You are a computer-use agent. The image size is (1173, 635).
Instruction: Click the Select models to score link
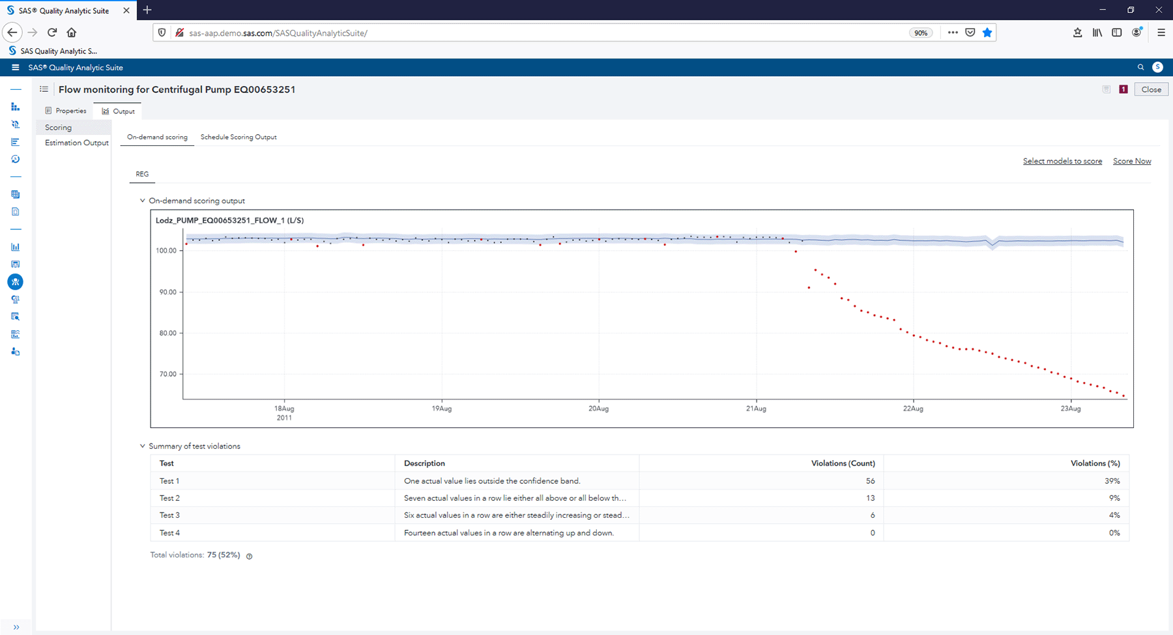click(x=1062, y=161)
